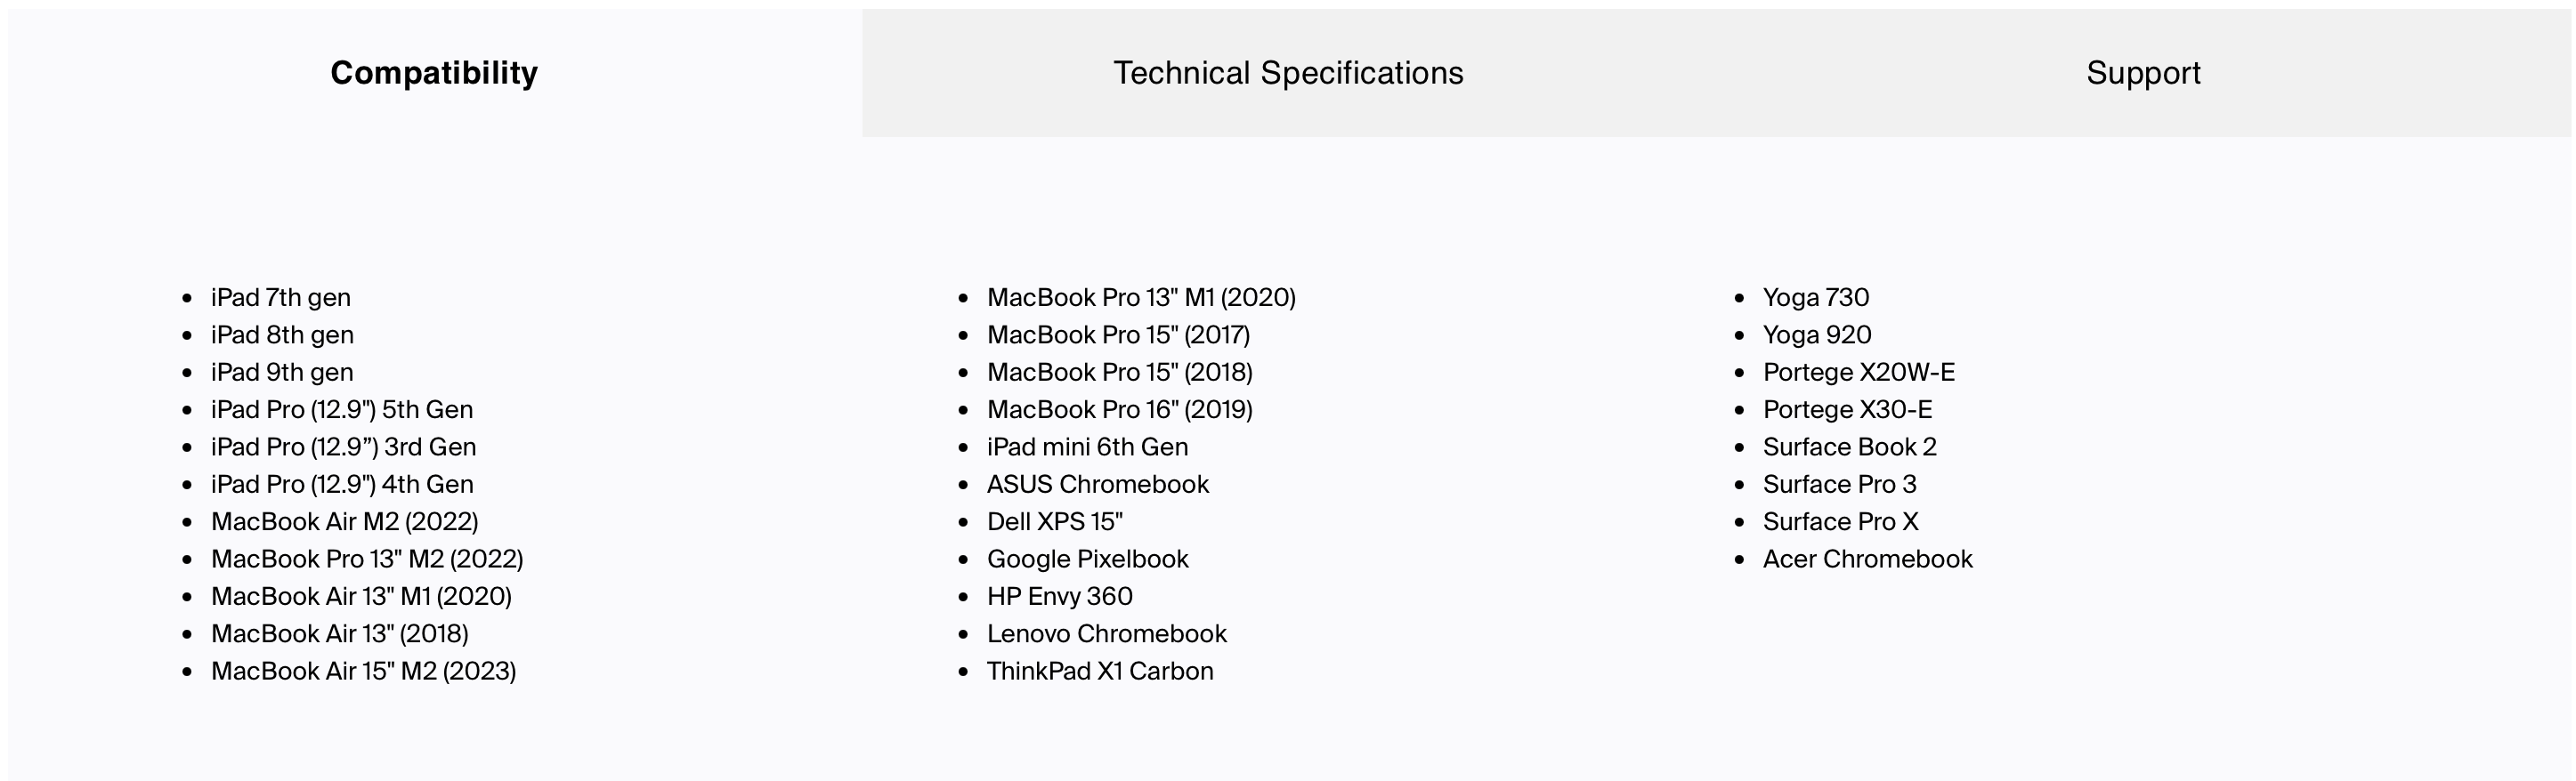Select the MacBook Air M2 (2022) entry

point(345,521)
